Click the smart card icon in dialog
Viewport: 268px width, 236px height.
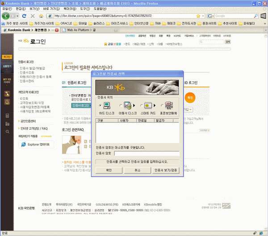tap(148, 105)
